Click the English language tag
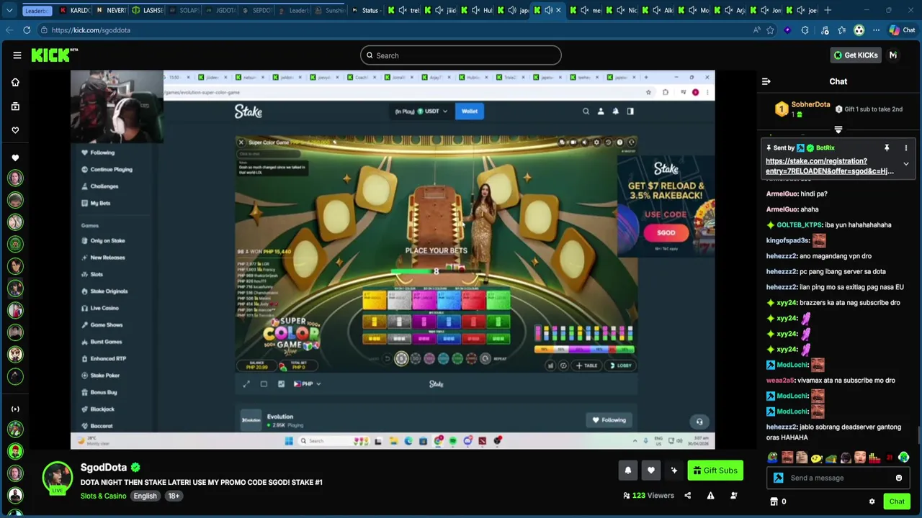The height and width of the screenshot is (518, 922). pos(145,496)
